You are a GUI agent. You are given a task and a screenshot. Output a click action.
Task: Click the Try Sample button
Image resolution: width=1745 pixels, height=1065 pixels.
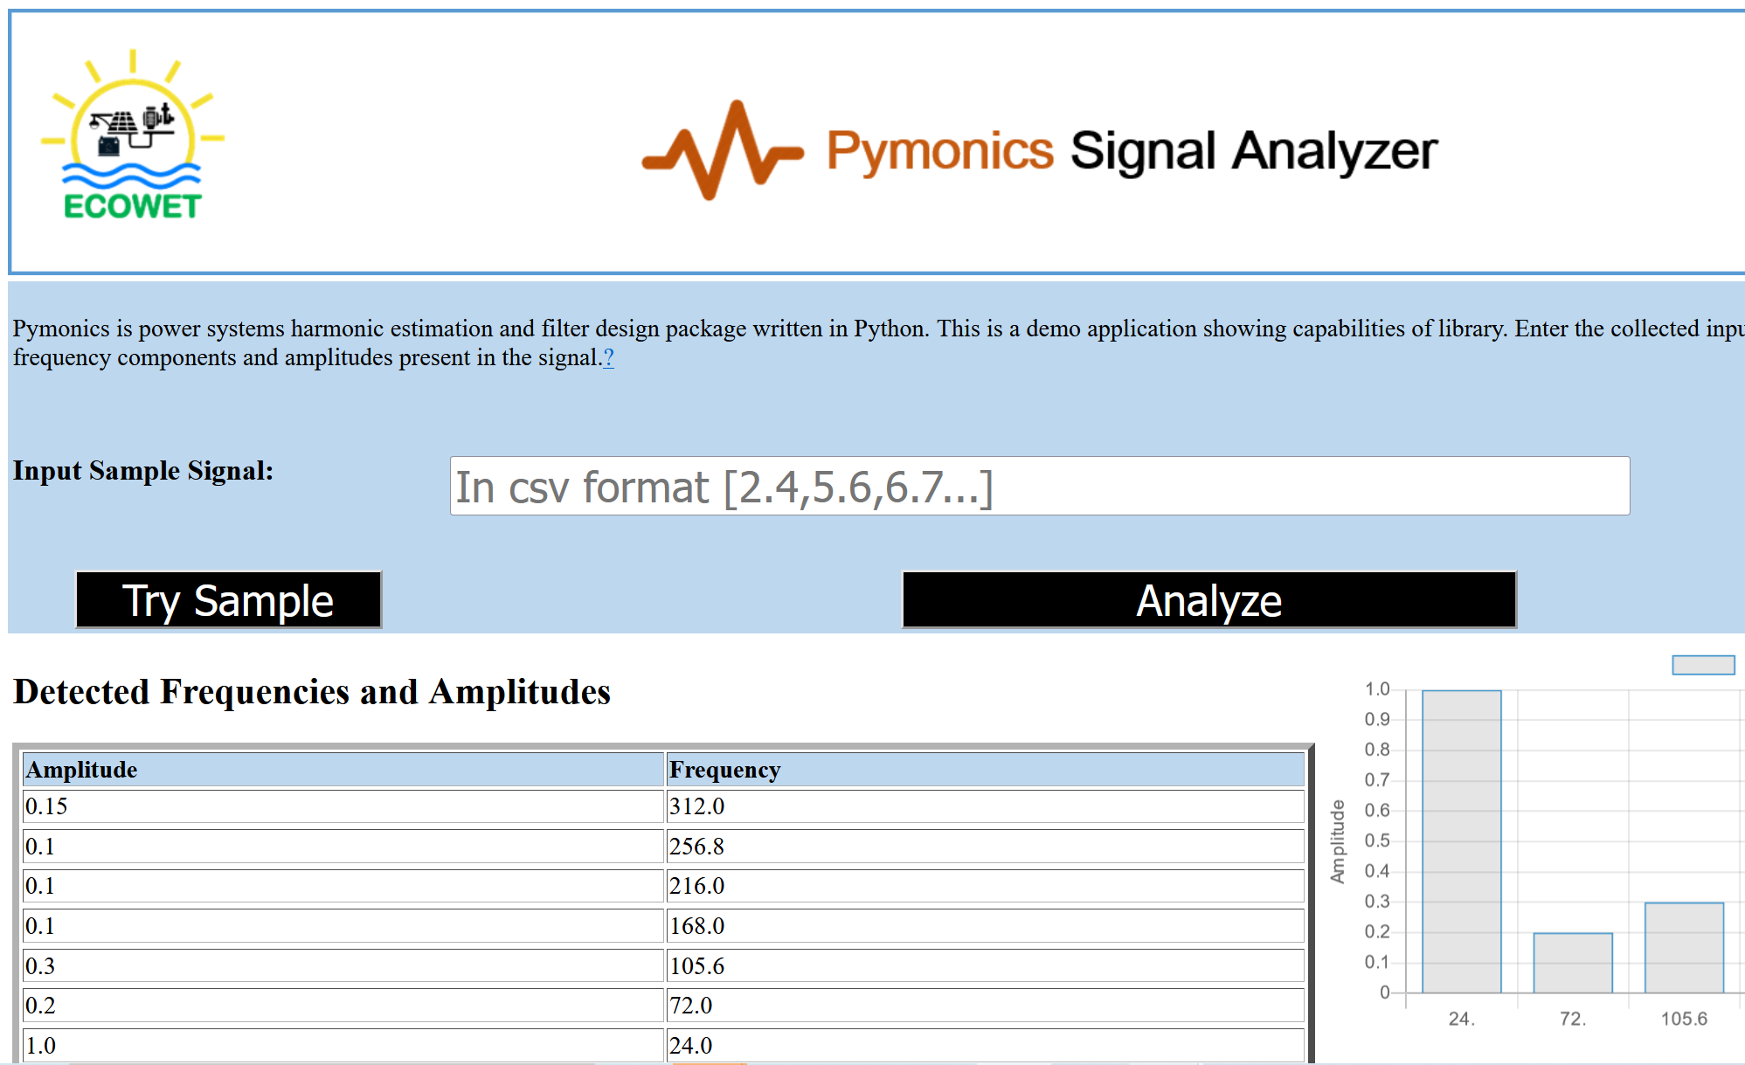(x=229, y=600)
